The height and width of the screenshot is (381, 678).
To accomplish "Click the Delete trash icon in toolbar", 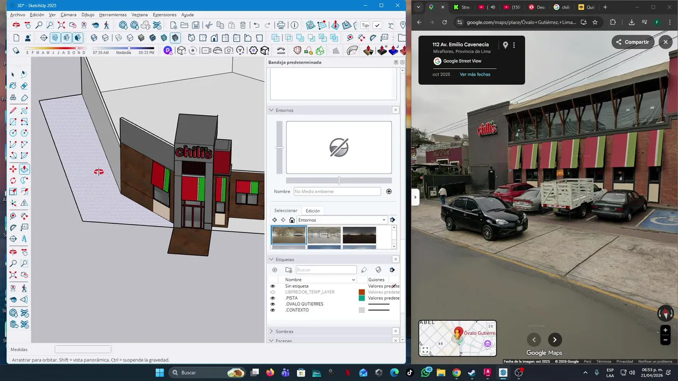I will [243, 25].
